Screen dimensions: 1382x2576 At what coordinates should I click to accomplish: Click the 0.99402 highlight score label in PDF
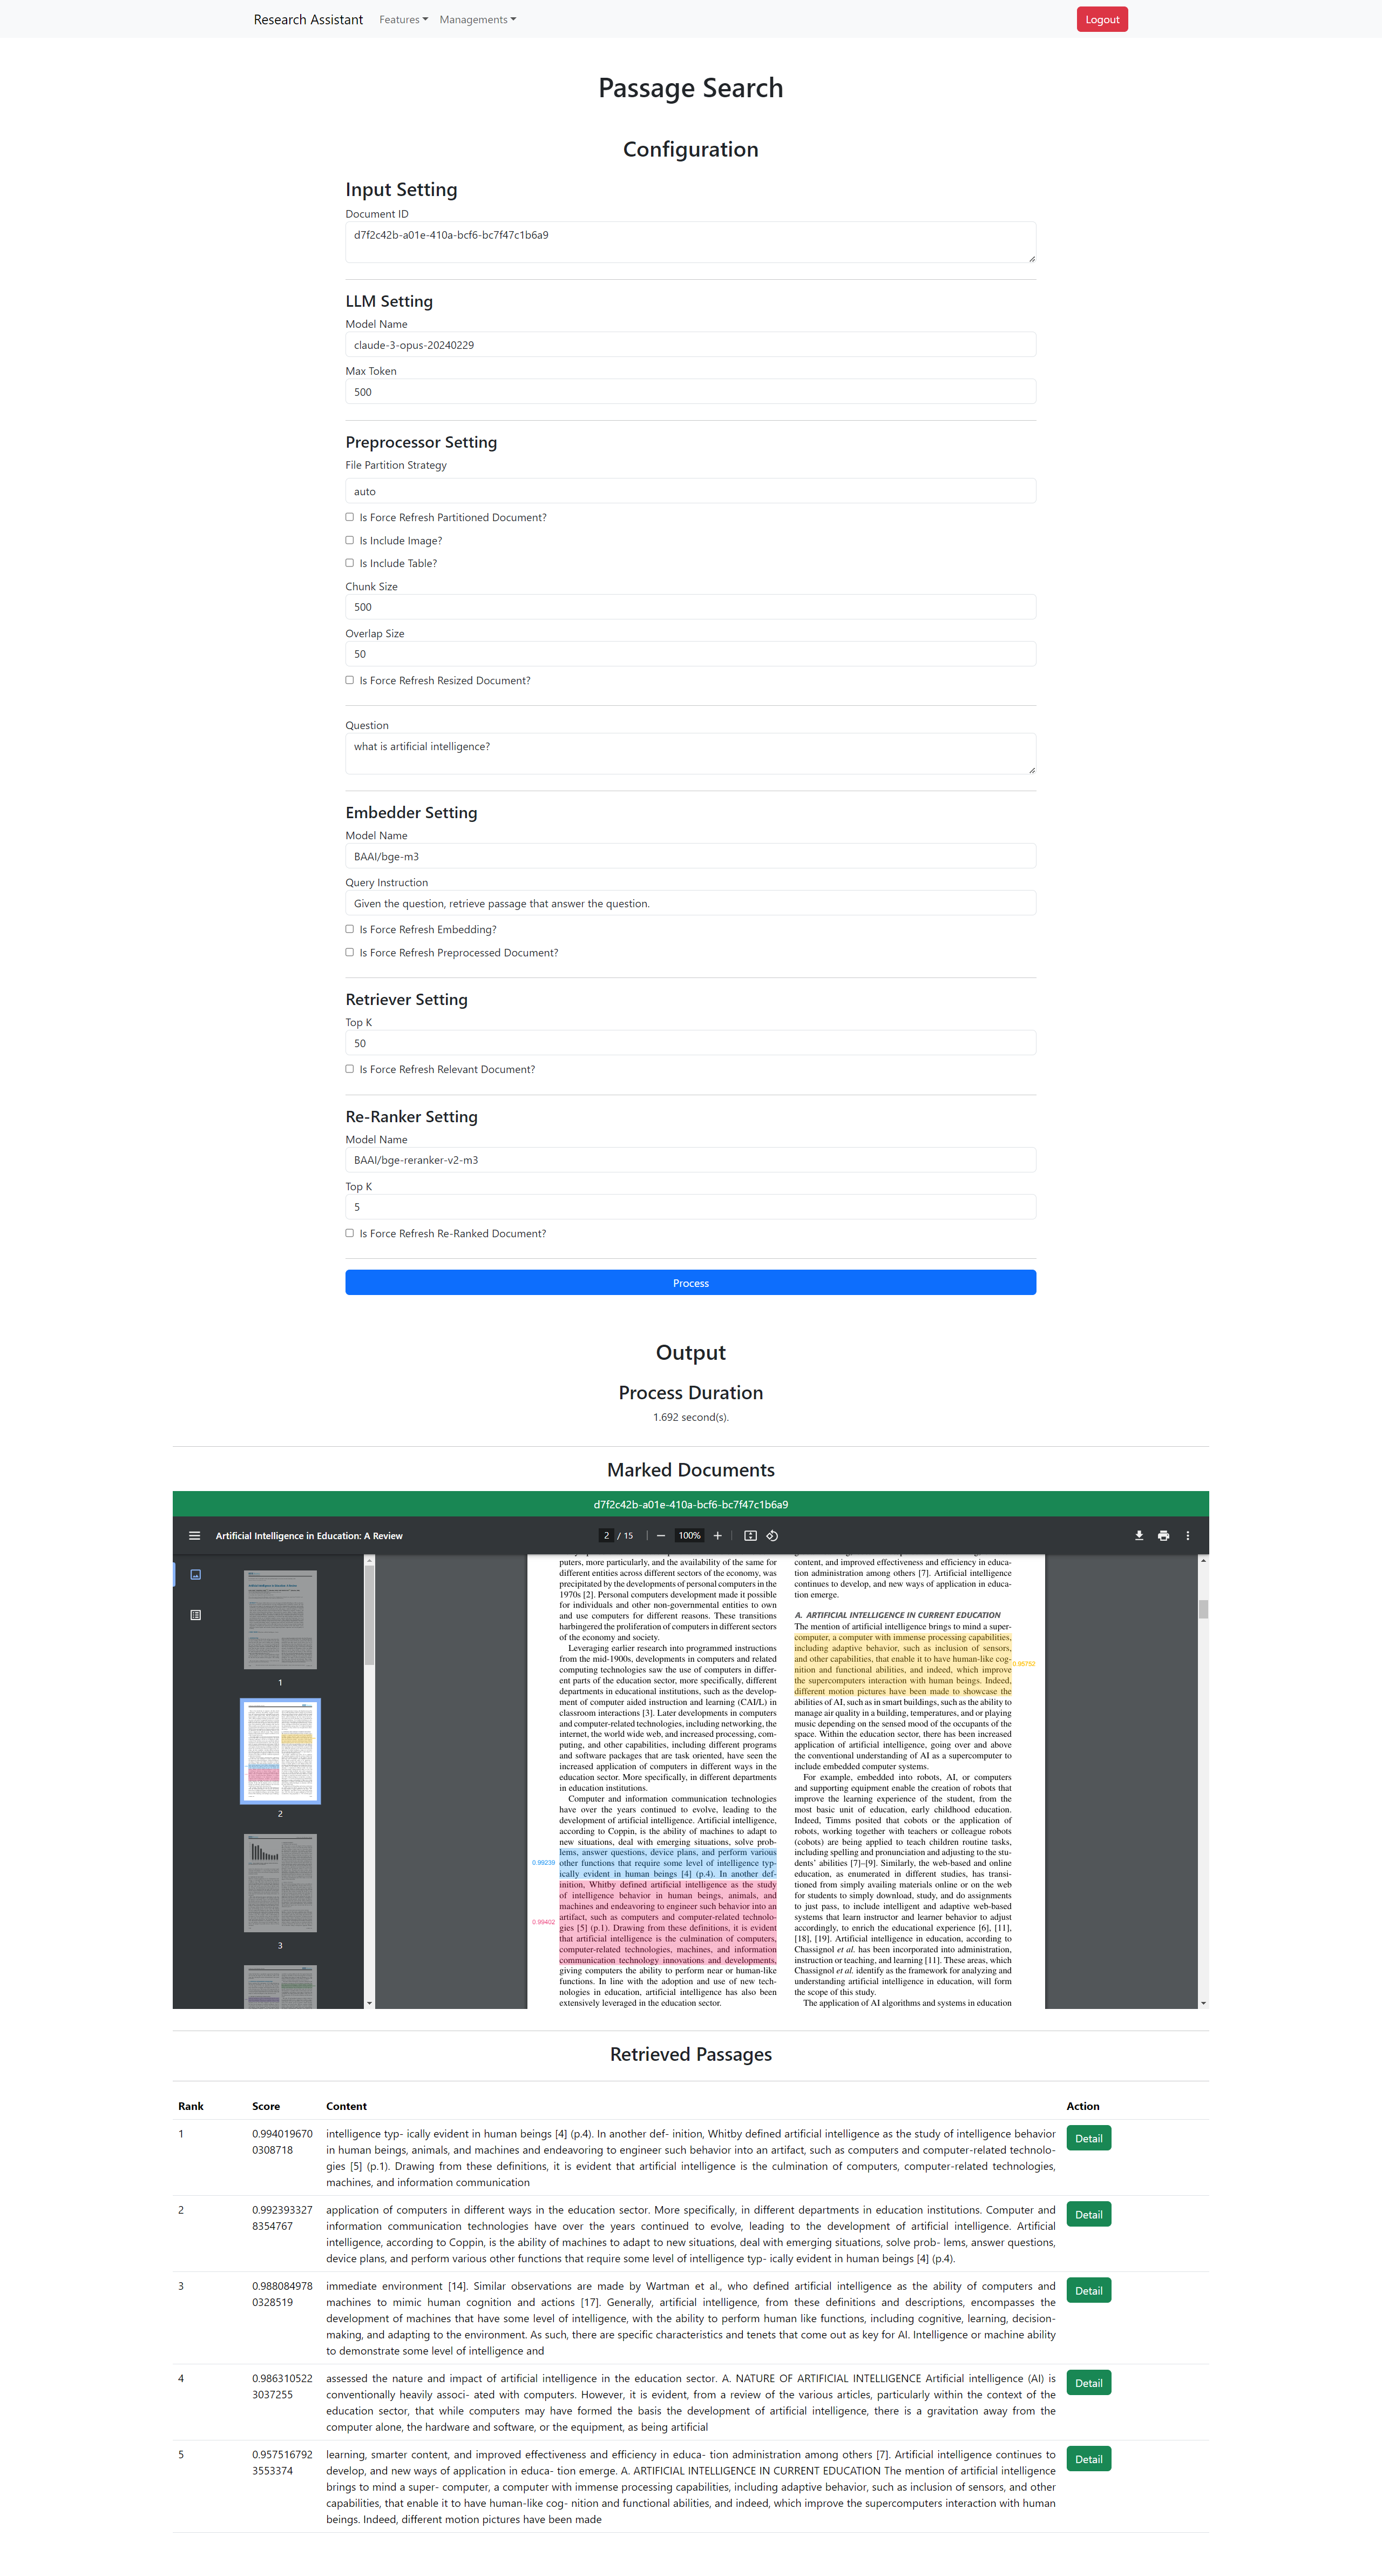(544, 1922)
